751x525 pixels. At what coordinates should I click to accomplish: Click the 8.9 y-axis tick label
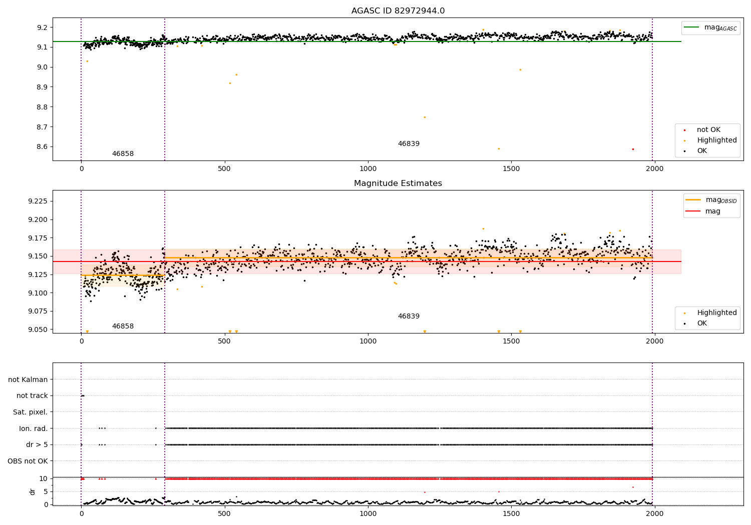(43, 87)
